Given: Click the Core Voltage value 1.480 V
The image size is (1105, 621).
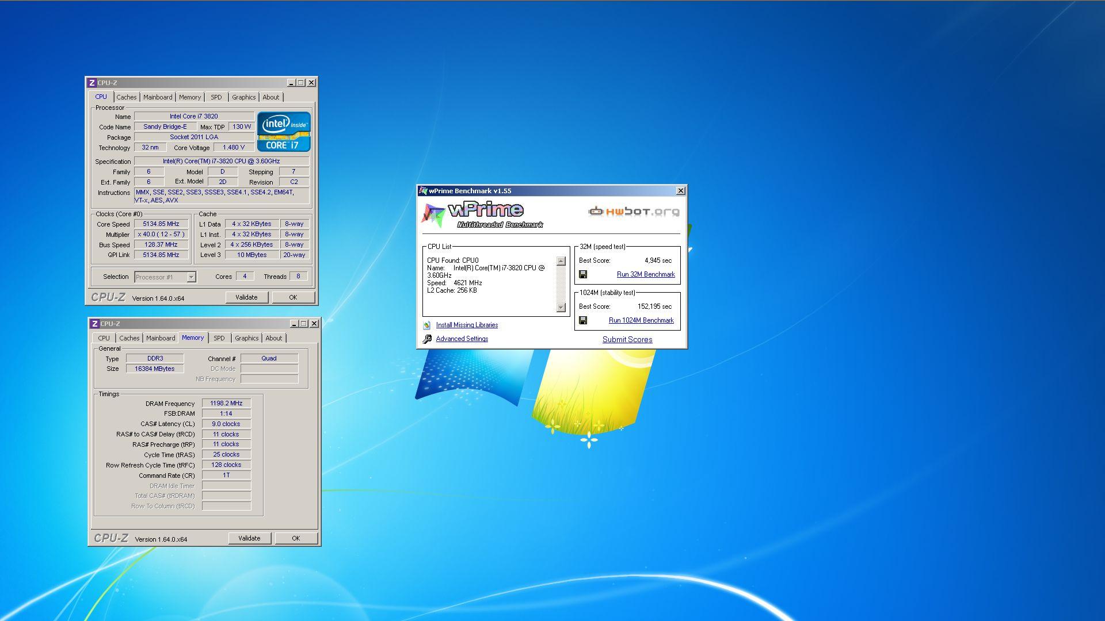Looking at the screenshot, I should coord(234,148).
